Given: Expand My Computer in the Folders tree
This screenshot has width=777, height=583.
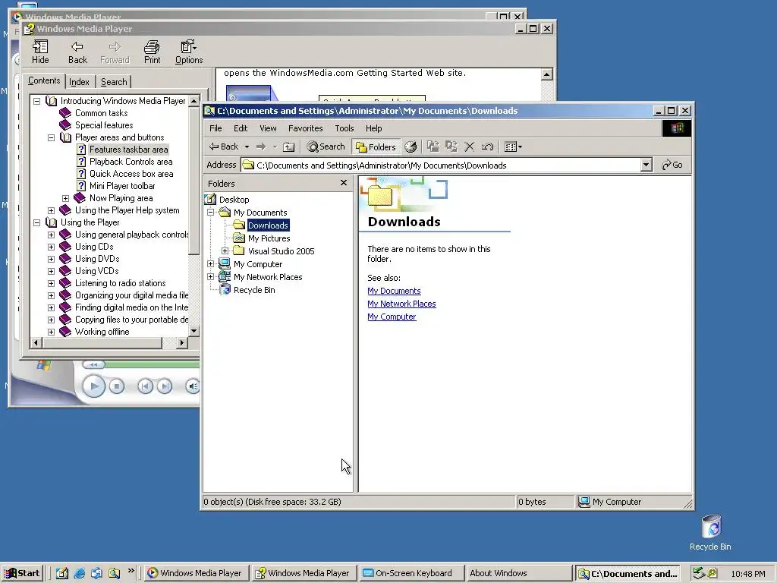Looking at the screenshot, I should pyautogui.click(x=211, y=263).
